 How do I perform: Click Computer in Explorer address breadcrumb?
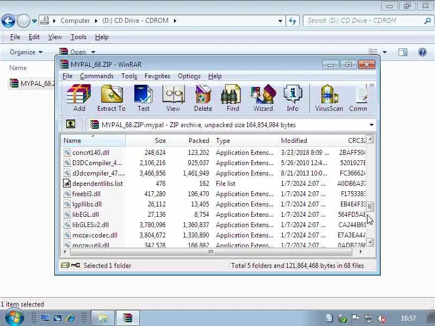pyautogui.click(x=75, y=21)
